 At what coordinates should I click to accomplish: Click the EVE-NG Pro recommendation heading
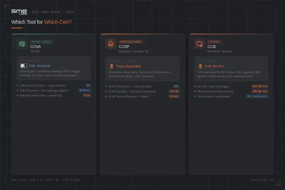tap(214, 66)
